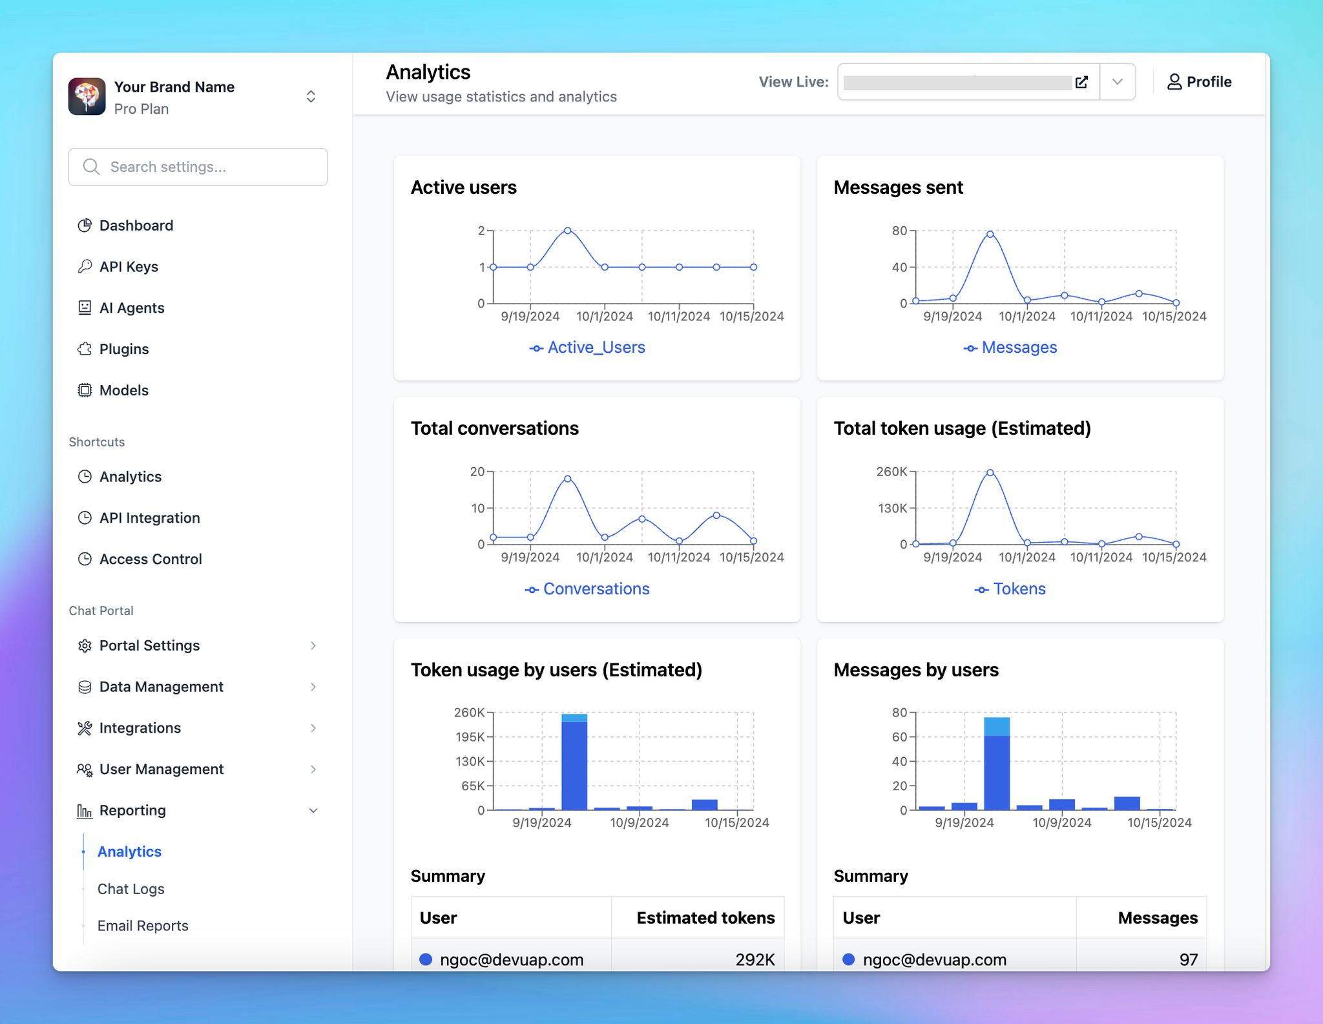Click the Total conversations peak near 20
Image resolution: width=1323 pixels, height=1024 pixels.
pos(568,479)
